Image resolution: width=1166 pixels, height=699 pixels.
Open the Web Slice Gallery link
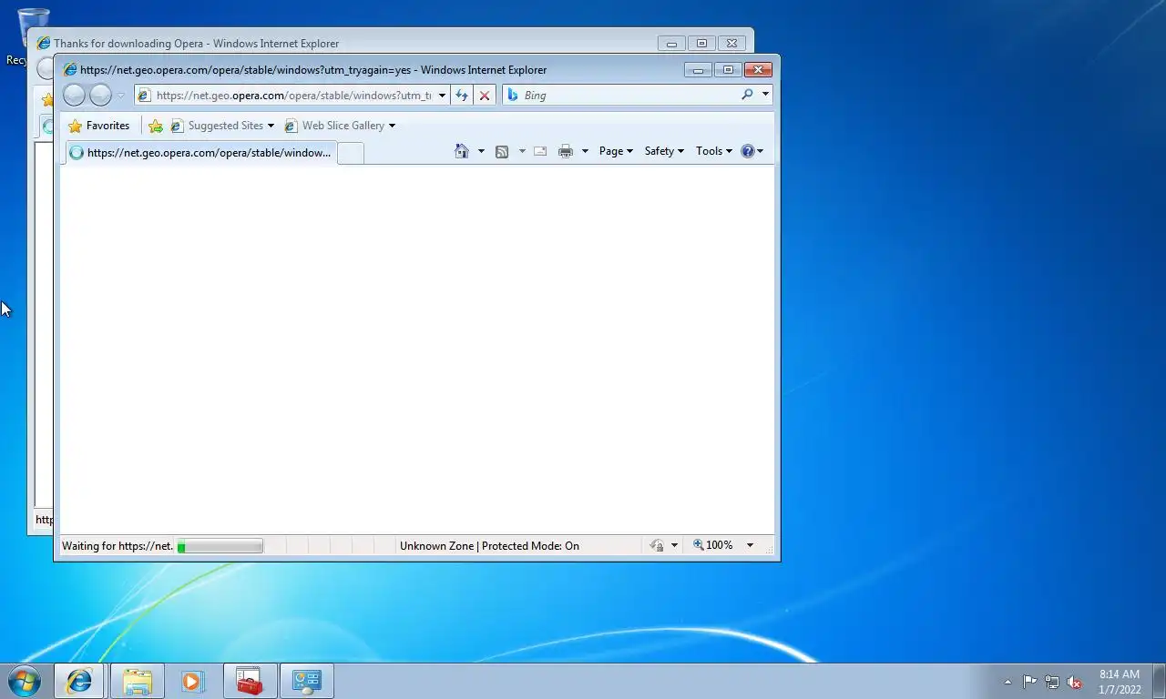tap(334, 126)
